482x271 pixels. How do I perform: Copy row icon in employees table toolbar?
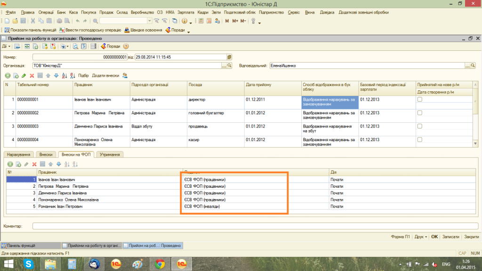[16, 76]
